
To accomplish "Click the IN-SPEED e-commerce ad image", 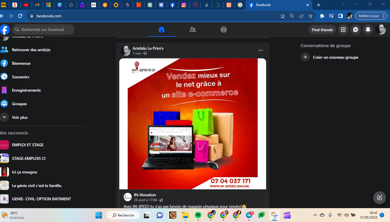I will point(192,124).
